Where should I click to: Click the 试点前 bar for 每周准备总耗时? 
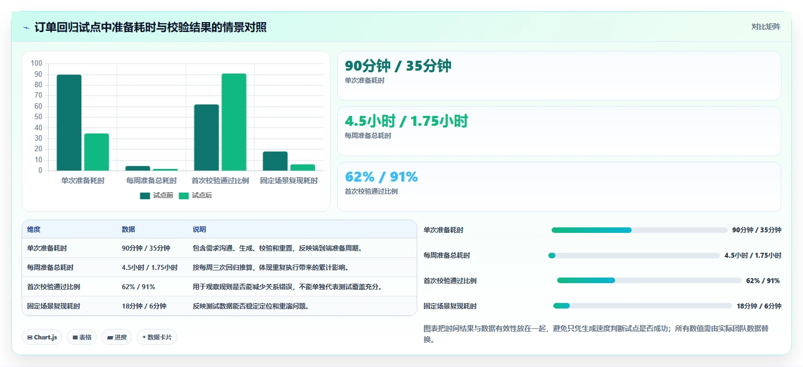pyautogui.click(x=138, y=168)
